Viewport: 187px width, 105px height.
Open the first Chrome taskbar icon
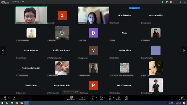point(17,103)
